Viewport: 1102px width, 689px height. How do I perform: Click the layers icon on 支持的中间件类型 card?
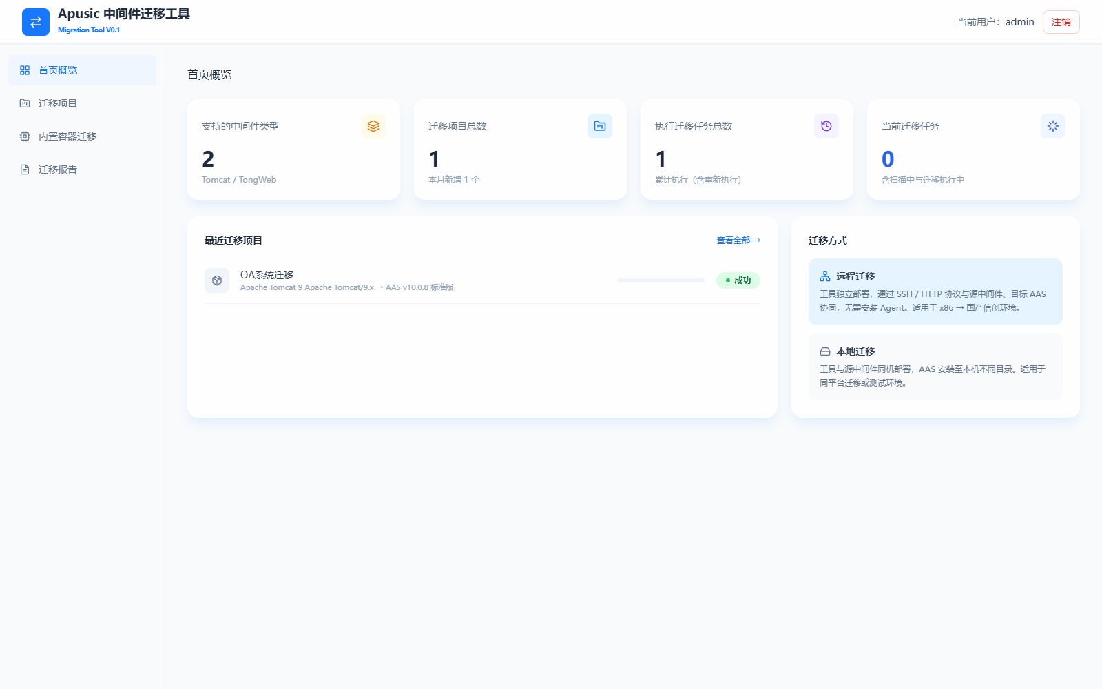pyautogui.click(x=373, y=126)
